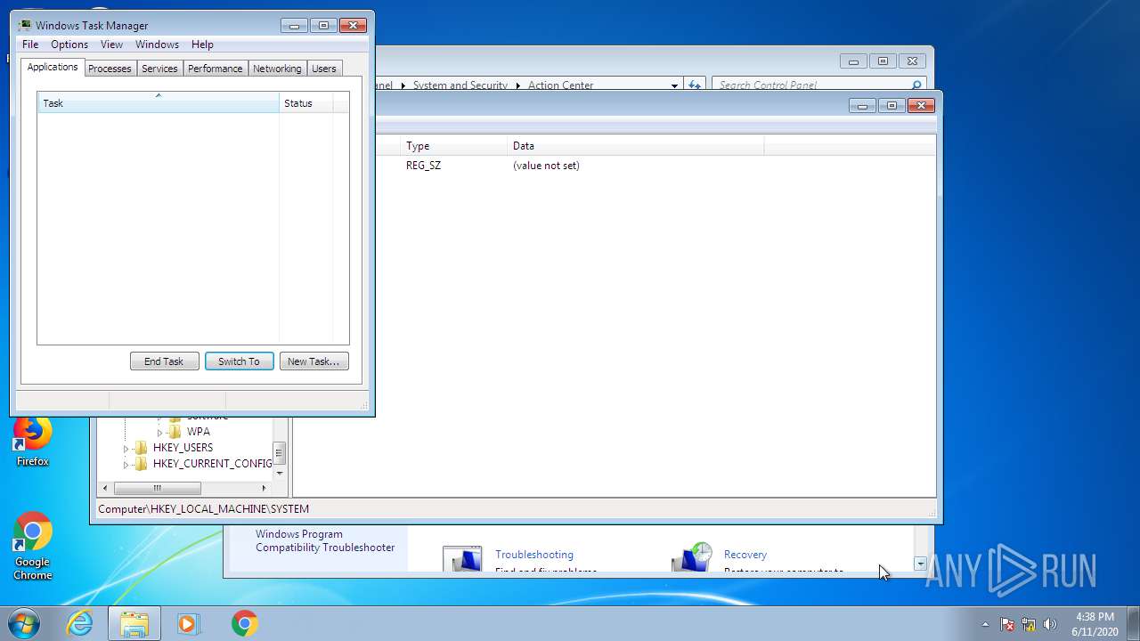Image resolution: width=1140 pixels, height=641 pixels.
Task: Open the Recovery link
Action: click(x=745, y=555)
